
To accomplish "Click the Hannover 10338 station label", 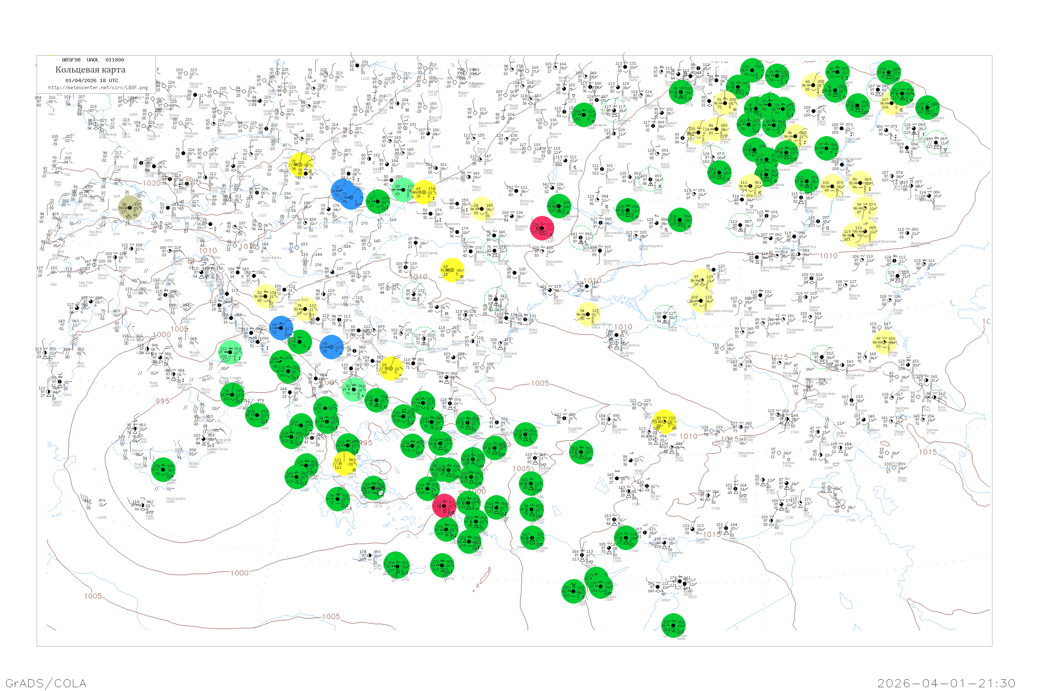I will [196, 85].
